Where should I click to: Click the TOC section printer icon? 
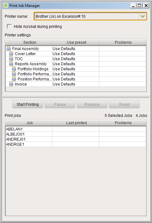tap(11, 59)
